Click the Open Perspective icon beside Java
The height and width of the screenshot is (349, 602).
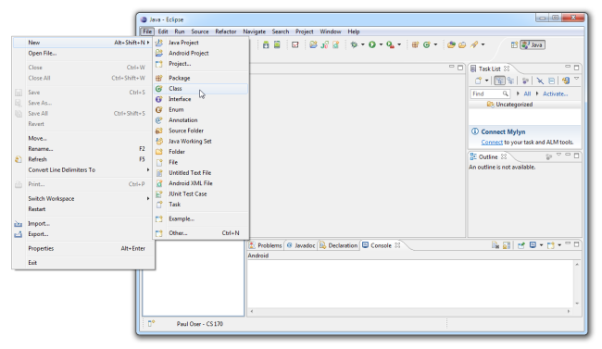pyautogui.click(x=514, y=45)
